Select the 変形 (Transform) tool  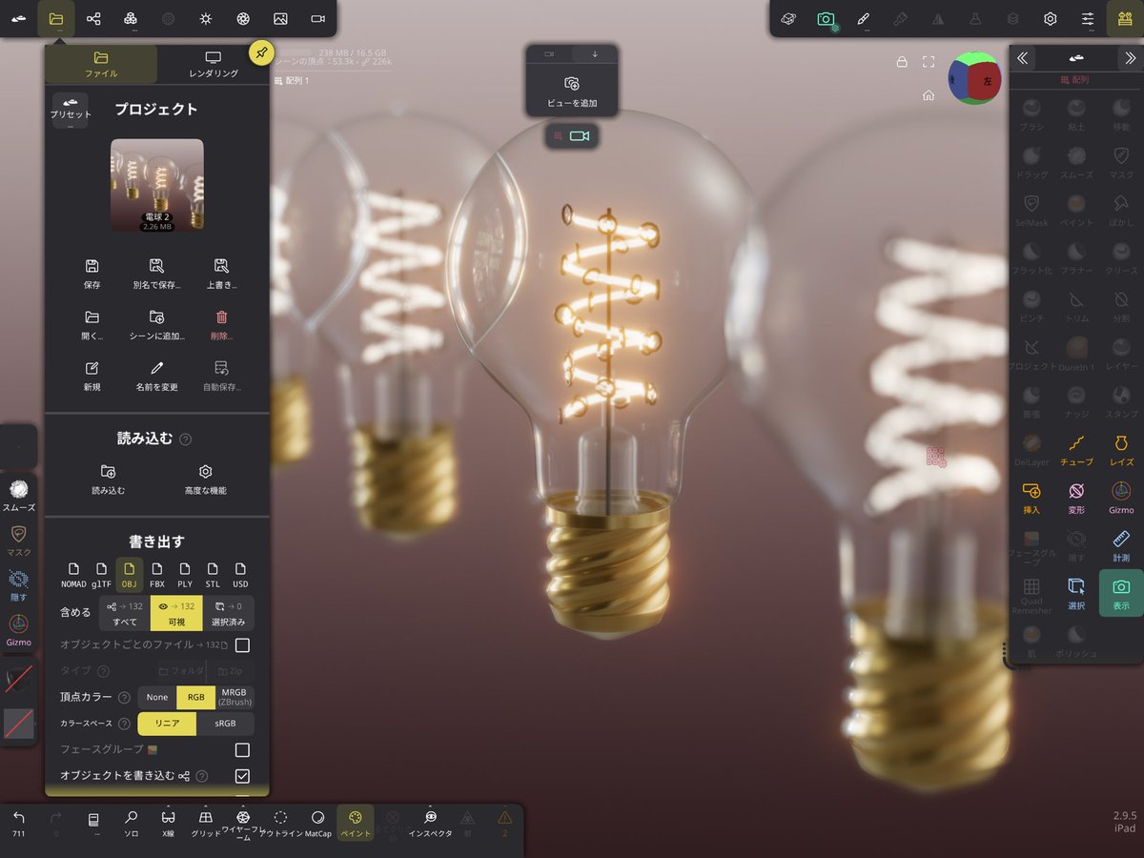tap(1076, 498)
